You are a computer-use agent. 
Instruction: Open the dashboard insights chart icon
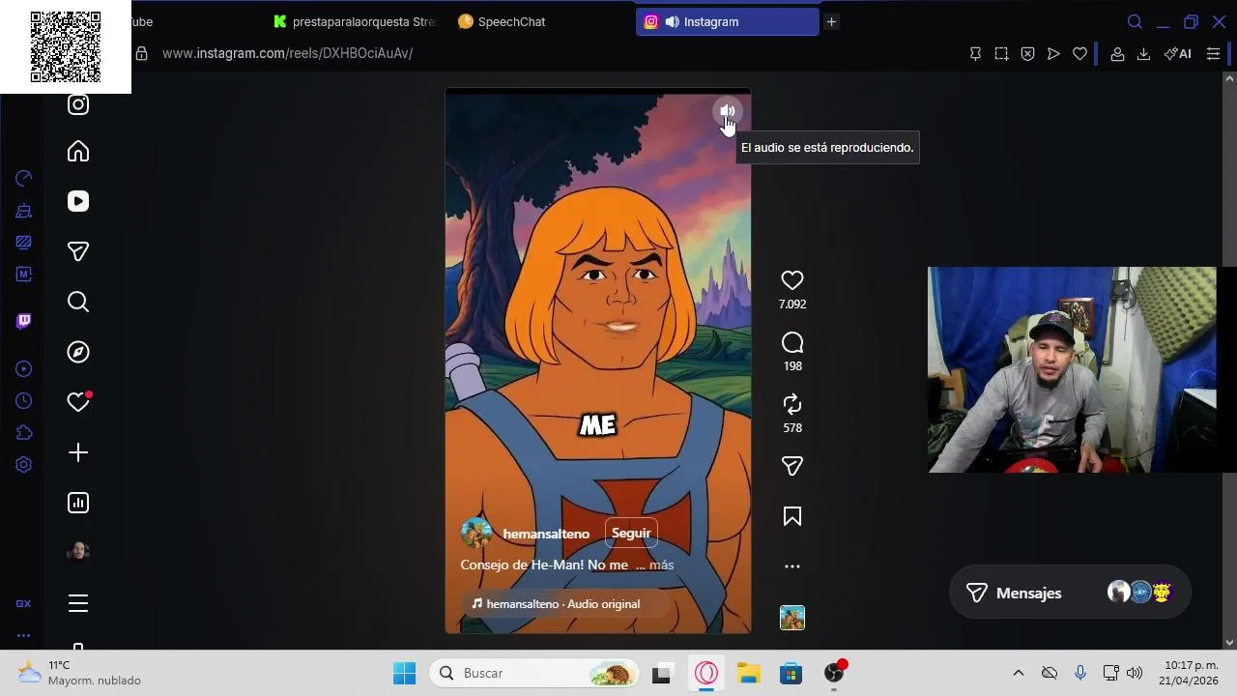click(x=78, y=503)
